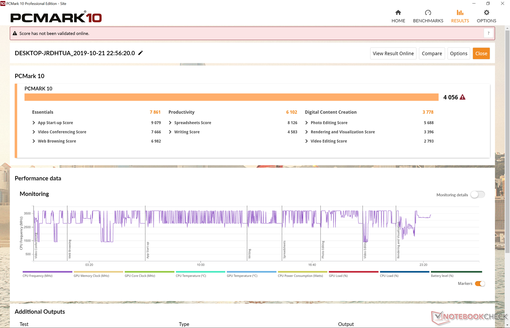Expand the App Start-up Score row
This screenshot has height=328, width=510.
click(34, 123)
